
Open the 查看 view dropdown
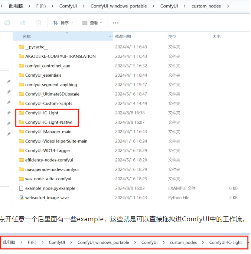point(92,23)
